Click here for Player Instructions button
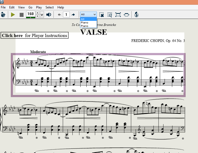The width and height of the screenshot is (198, 153). click(34, 36)
